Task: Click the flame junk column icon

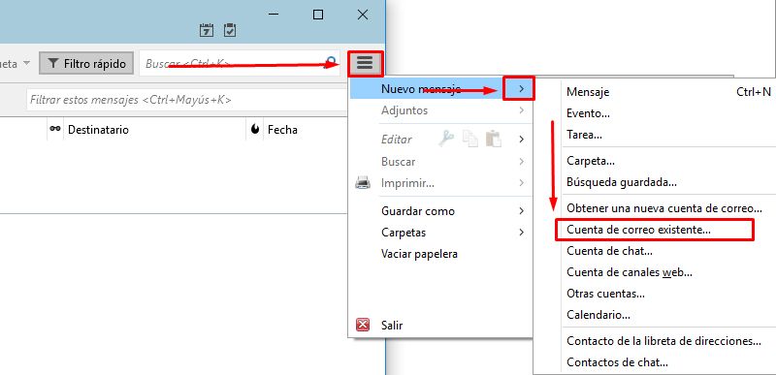Action: click(x=255, y=130)
